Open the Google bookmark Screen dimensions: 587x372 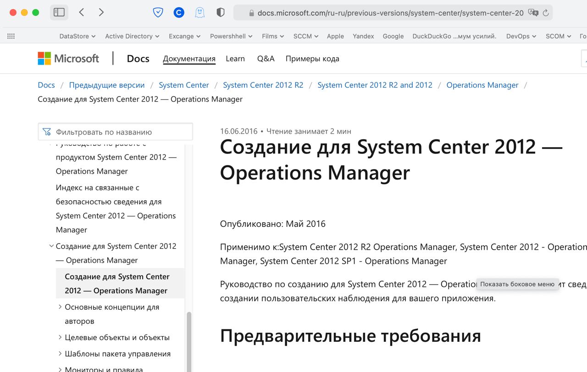[x=393, y=36]
